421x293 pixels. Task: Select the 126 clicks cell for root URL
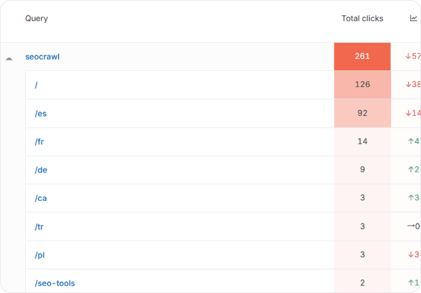point(362,85)
